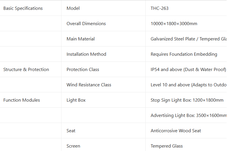The width and height of the screenshot is (235, 151).
Task: Click the "Wind Resistance Class" label
Action: coord(89,85)
